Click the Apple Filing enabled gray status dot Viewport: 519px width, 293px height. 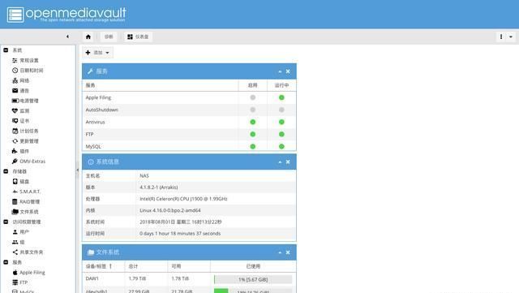253,97
